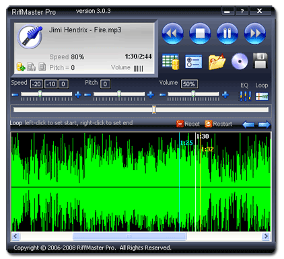
Task: Click the loop Reset button
Action: [188, 124]
